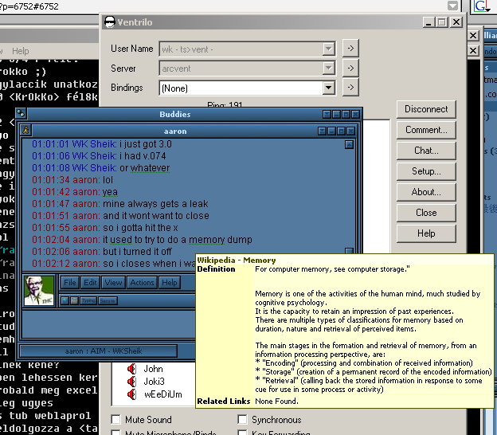Image resolution: width=497 pixels, height=435 pixels.
Task: Open the User Name dropdown
Action: (x=329, y=49)
